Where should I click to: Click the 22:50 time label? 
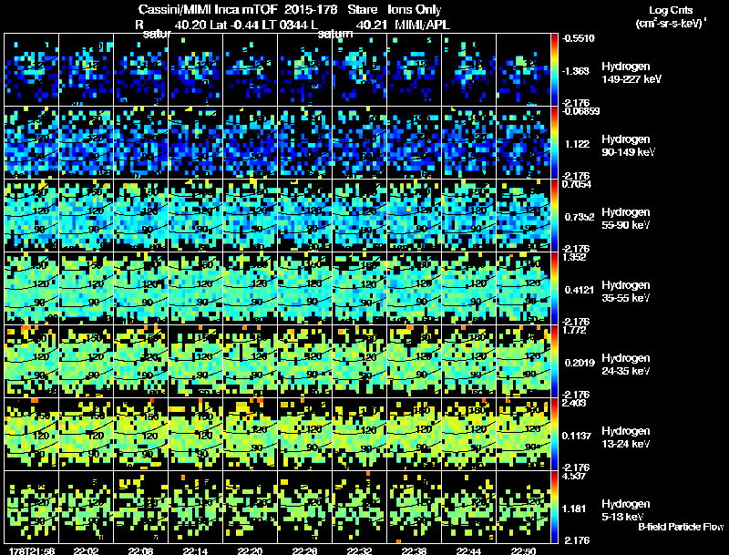coord(523,551)
